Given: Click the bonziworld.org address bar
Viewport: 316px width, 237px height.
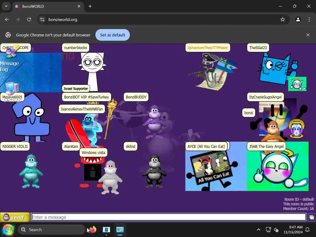Looking at the screenshot, I should 164,19.
